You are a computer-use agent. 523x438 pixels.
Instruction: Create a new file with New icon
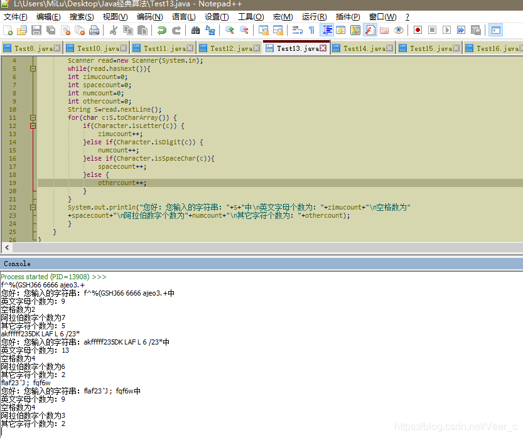8,30
